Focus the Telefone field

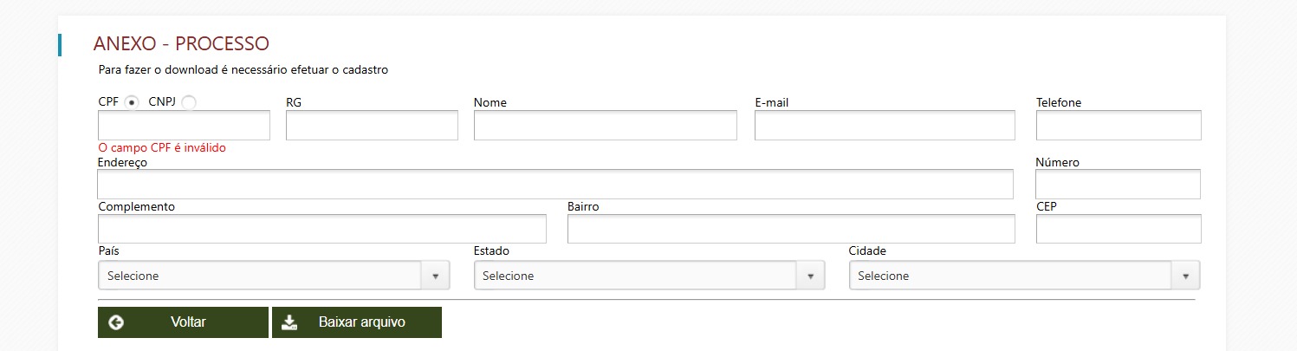[x=1119, y=126]
